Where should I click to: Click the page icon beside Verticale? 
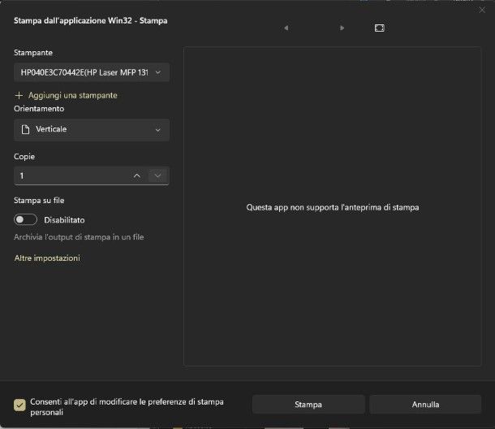[x=25, y=130]
